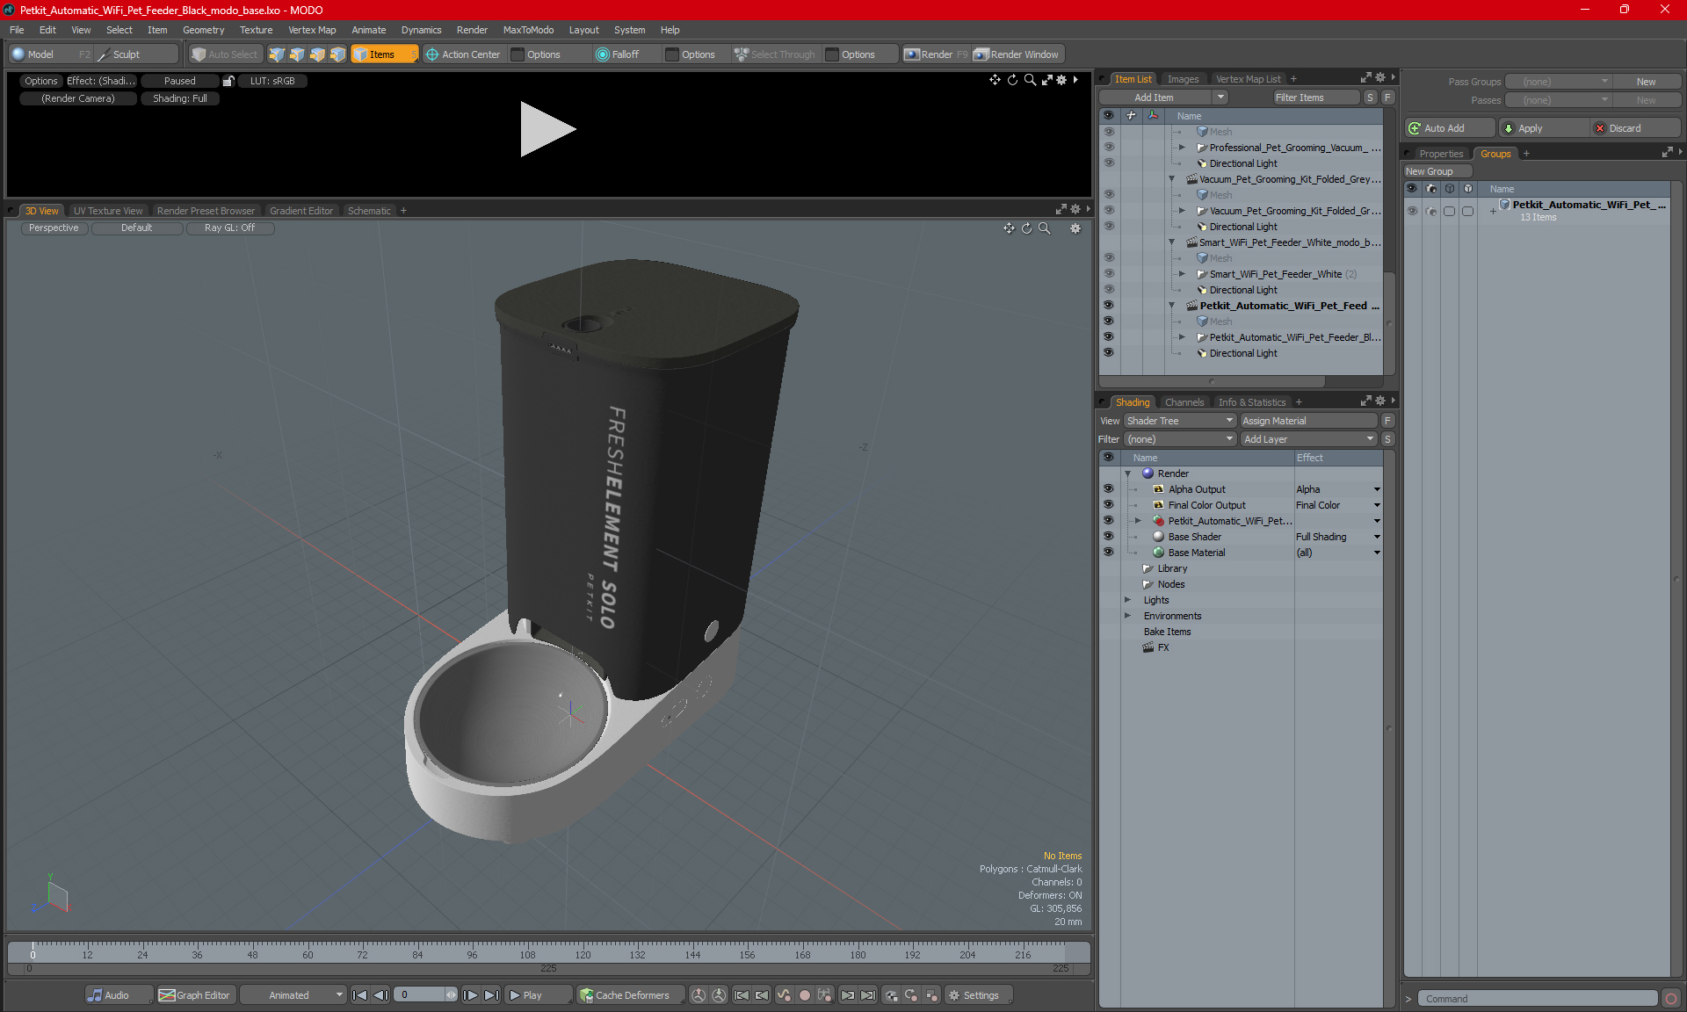Viewport: 1687px width, 1012px height.
Task: Open the Texture menu
Action: point(256,30)
